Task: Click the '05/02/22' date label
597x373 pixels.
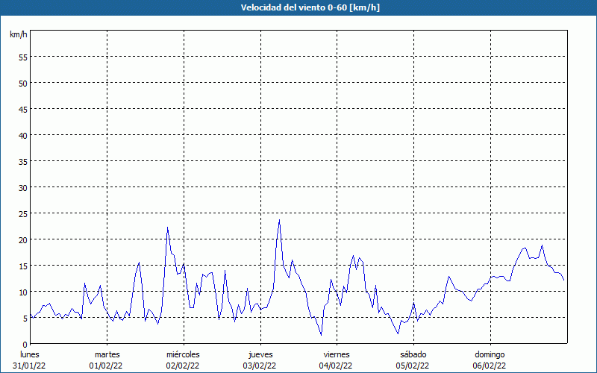Action: click(x=413, y=366)
